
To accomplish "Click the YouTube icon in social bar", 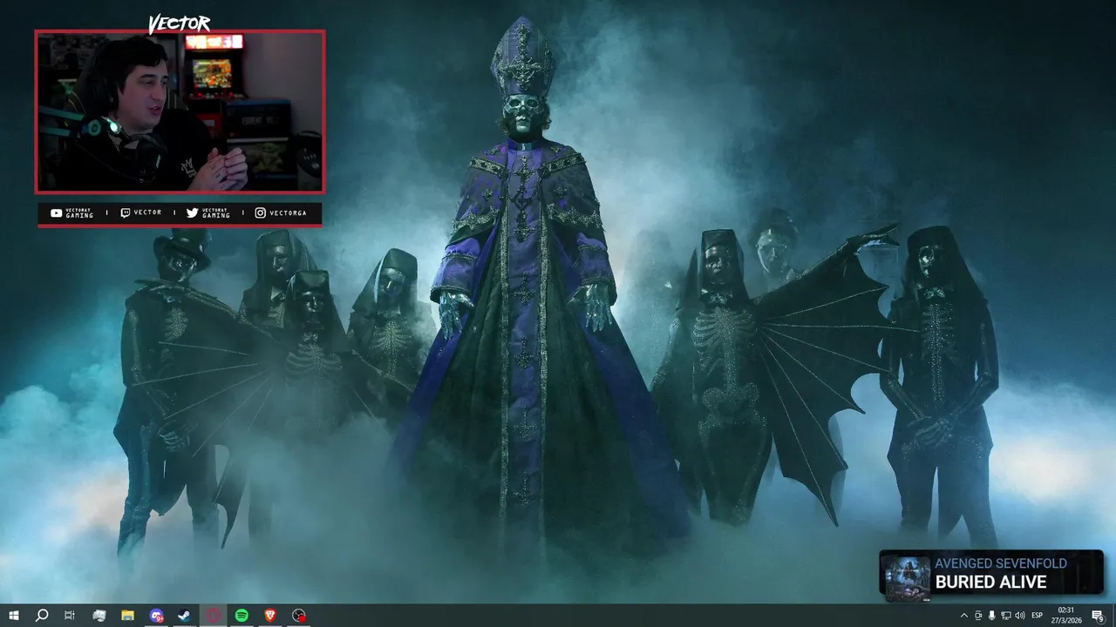I will click(x=57, y=212).
